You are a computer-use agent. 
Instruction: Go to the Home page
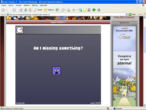coord(30,10)
